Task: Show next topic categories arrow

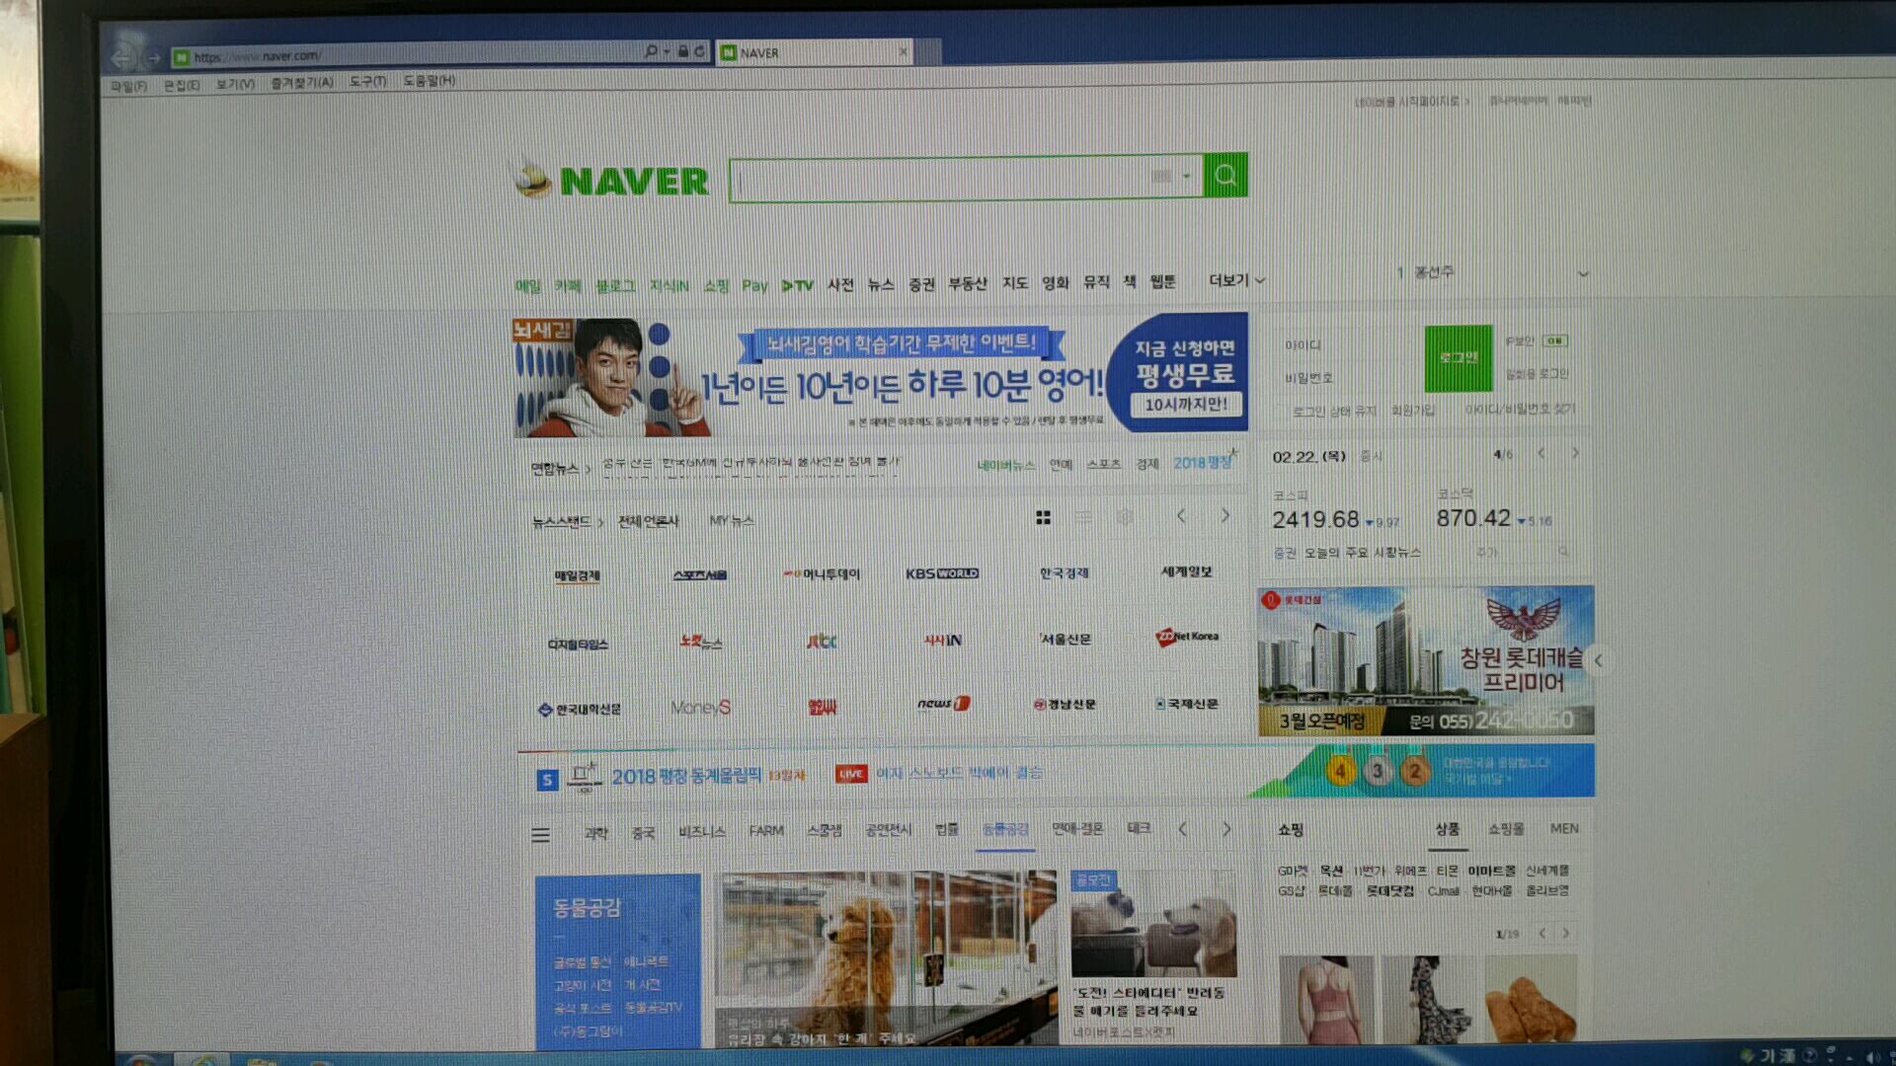Action: point(1226,829)
